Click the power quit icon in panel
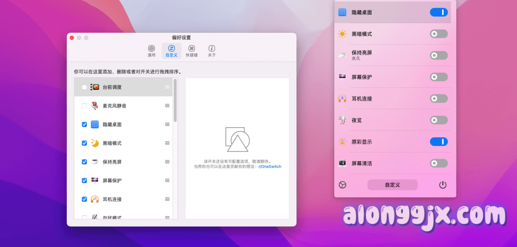The image size is (517, 247). coord(443,185)
